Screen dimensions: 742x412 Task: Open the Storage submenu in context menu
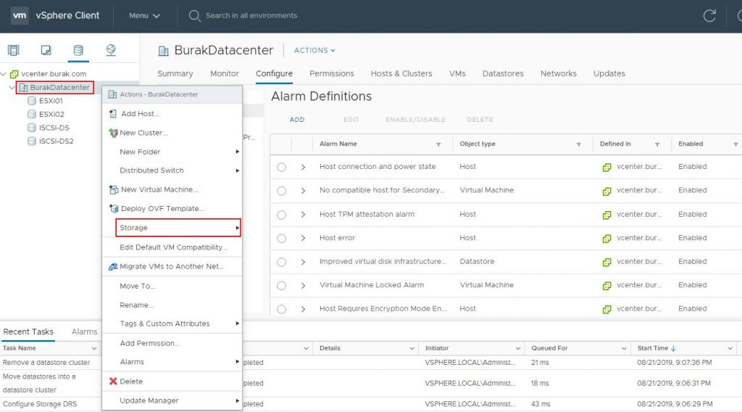[178, 228]
